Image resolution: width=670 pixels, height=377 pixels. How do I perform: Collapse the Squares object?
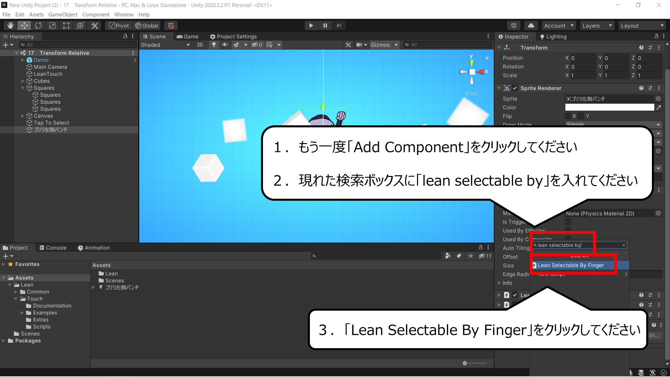click(23, 88)
